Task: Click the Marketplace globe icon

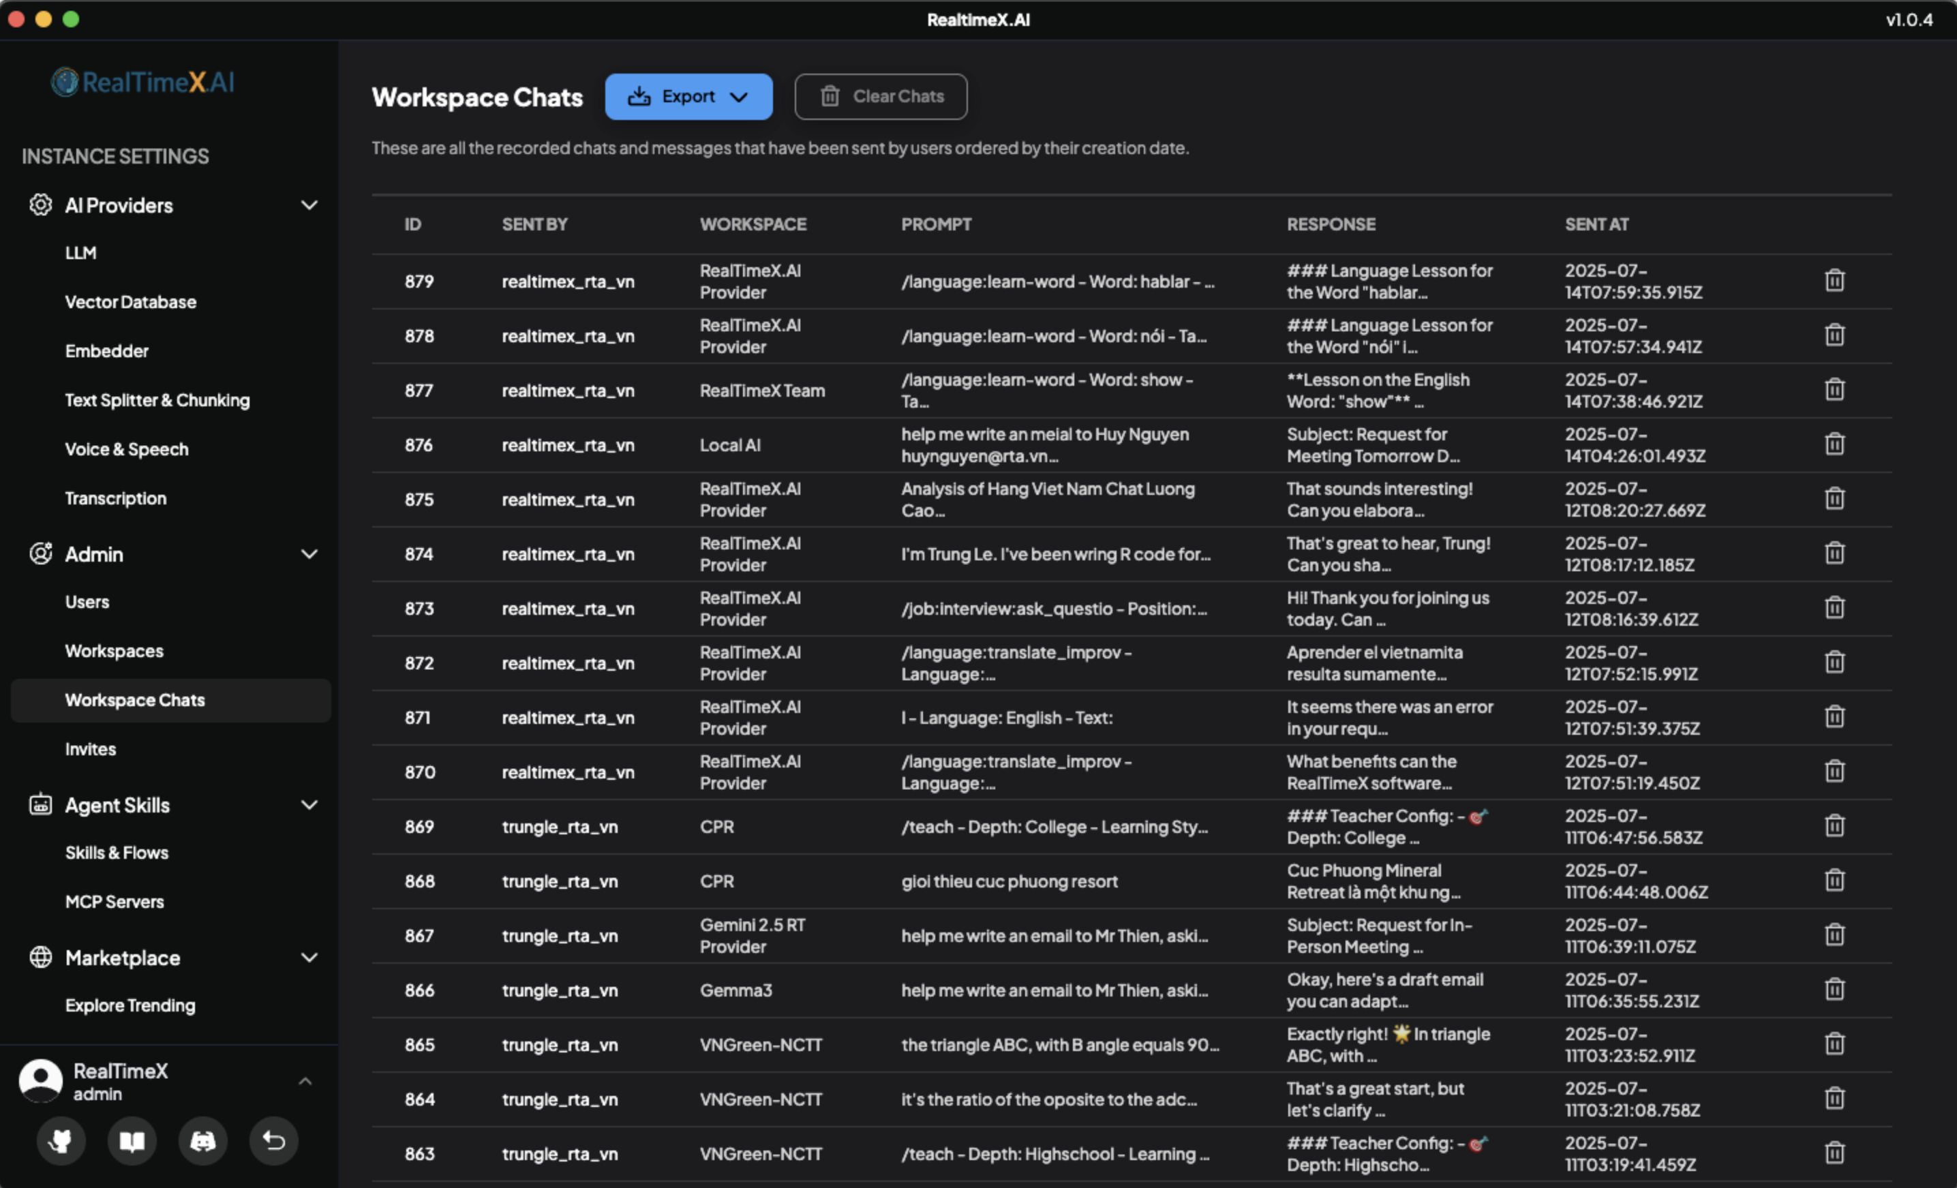Action: [x=40, y=958]
